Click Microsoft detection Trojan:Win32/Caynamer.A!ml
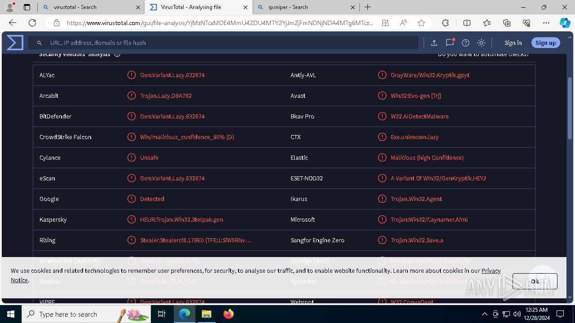Viewport: 575px width, 323px height. pos(429,219)
